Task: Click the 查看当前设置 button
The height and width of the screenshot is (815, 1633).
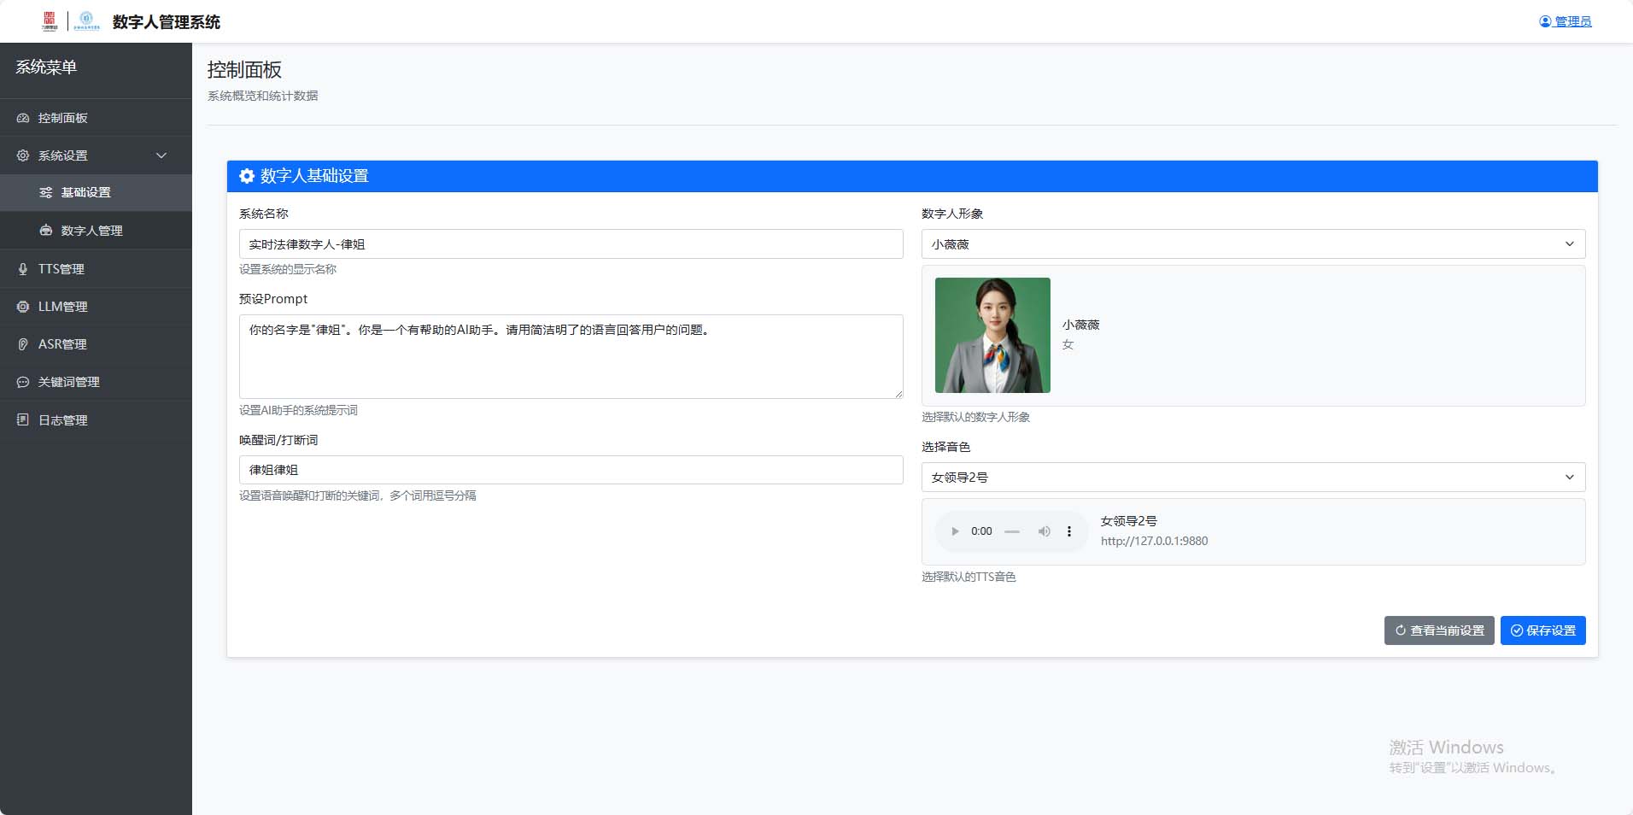Action: (x=1438, y=630)
